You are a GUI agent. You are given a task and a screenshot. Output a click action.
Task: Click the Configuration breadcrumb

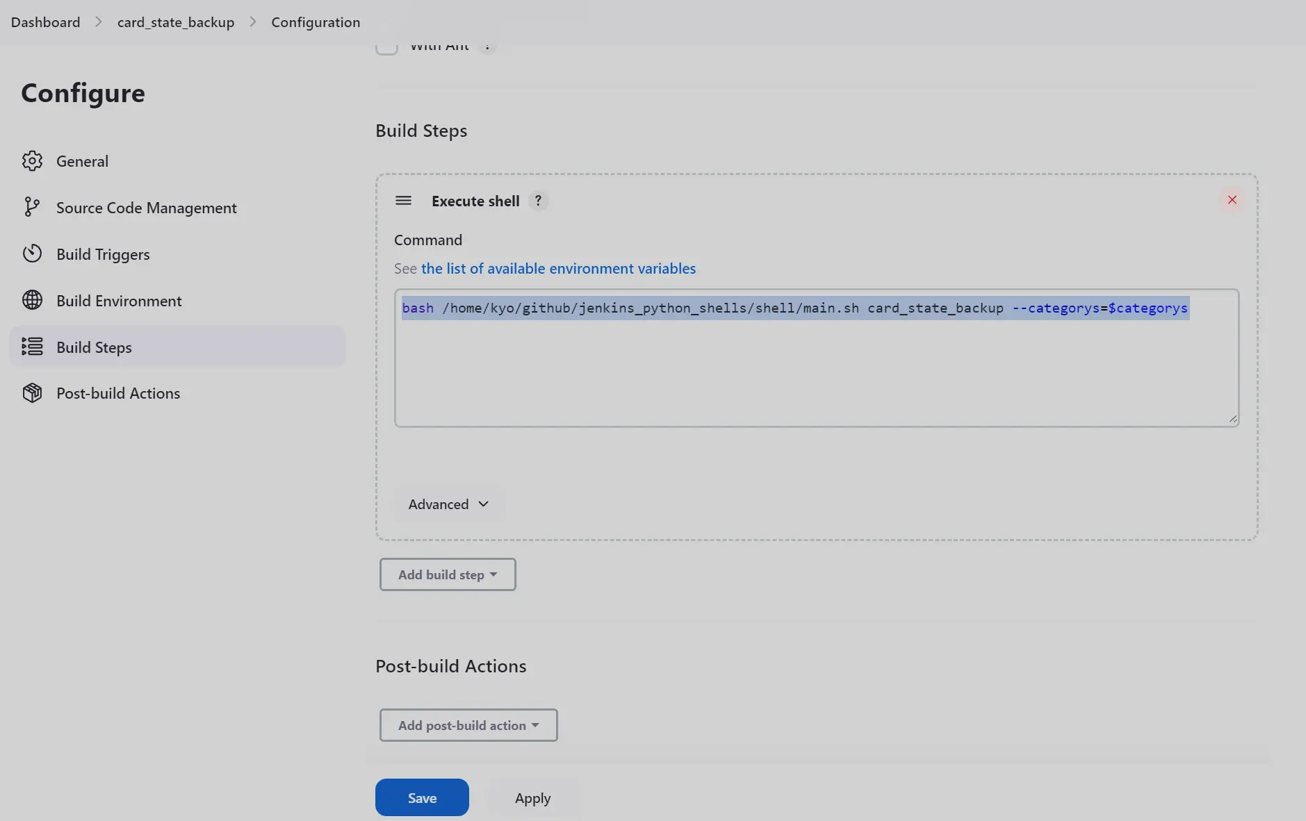[x=316, y=22]
